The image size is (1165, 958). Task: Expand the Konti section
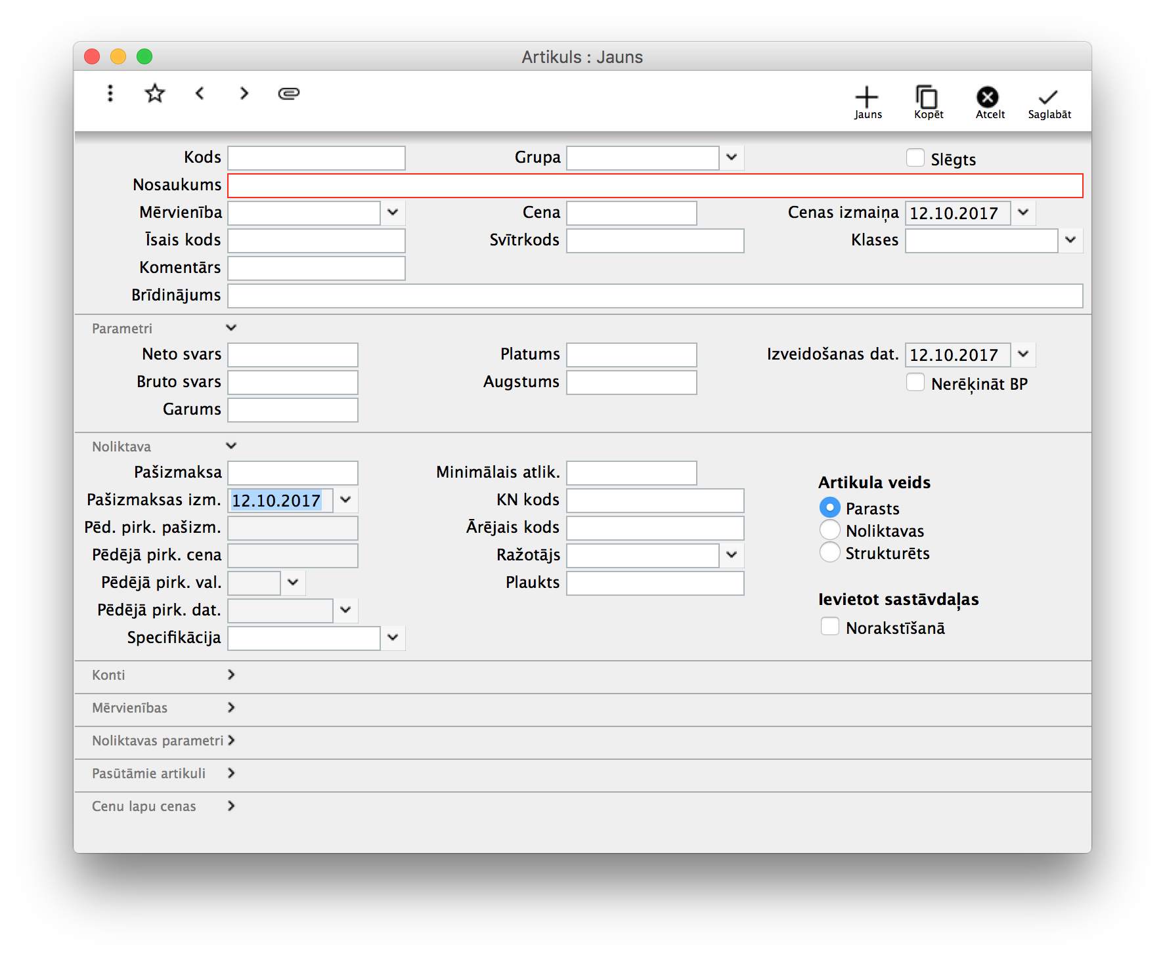click(231, 675)
